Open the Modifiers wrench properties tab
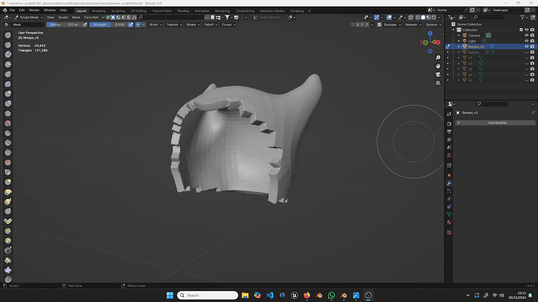538x302 pixels. [x=449, y=183]
